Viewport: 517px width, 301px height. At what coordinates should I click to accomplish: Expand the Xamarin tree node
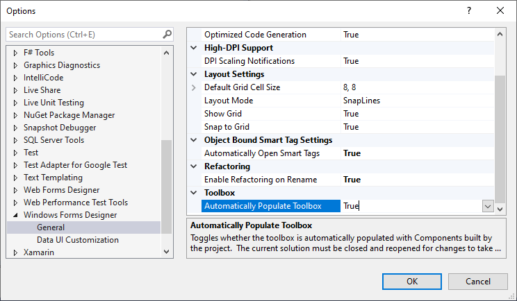[15, 252]
